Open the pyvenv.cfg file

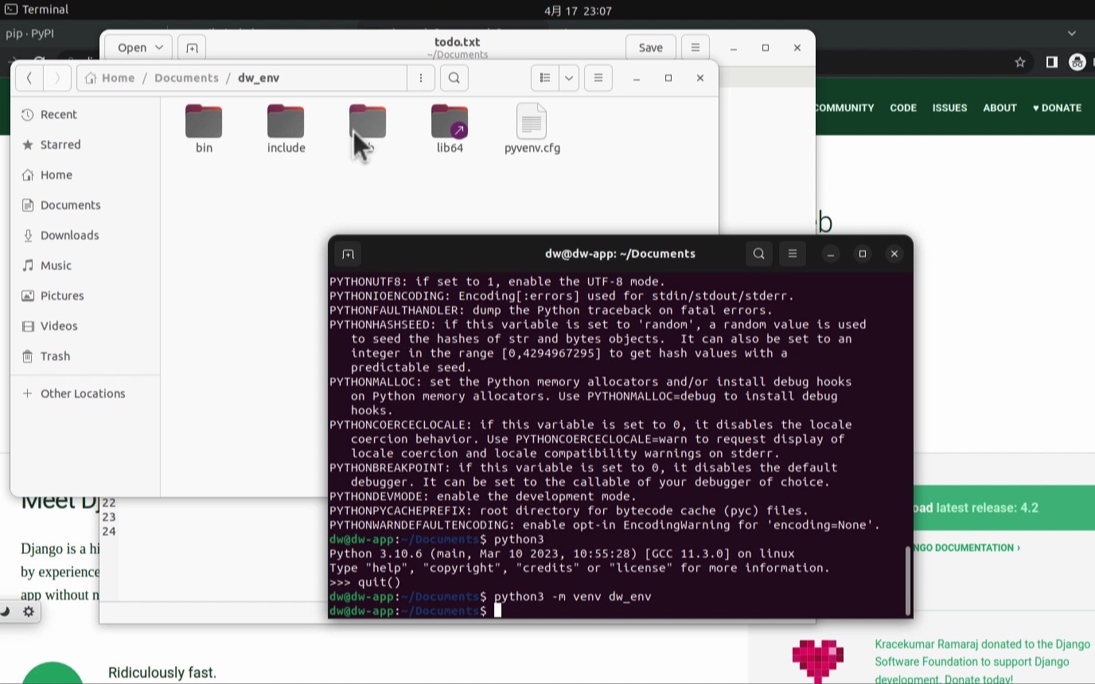tap(532, 128)
